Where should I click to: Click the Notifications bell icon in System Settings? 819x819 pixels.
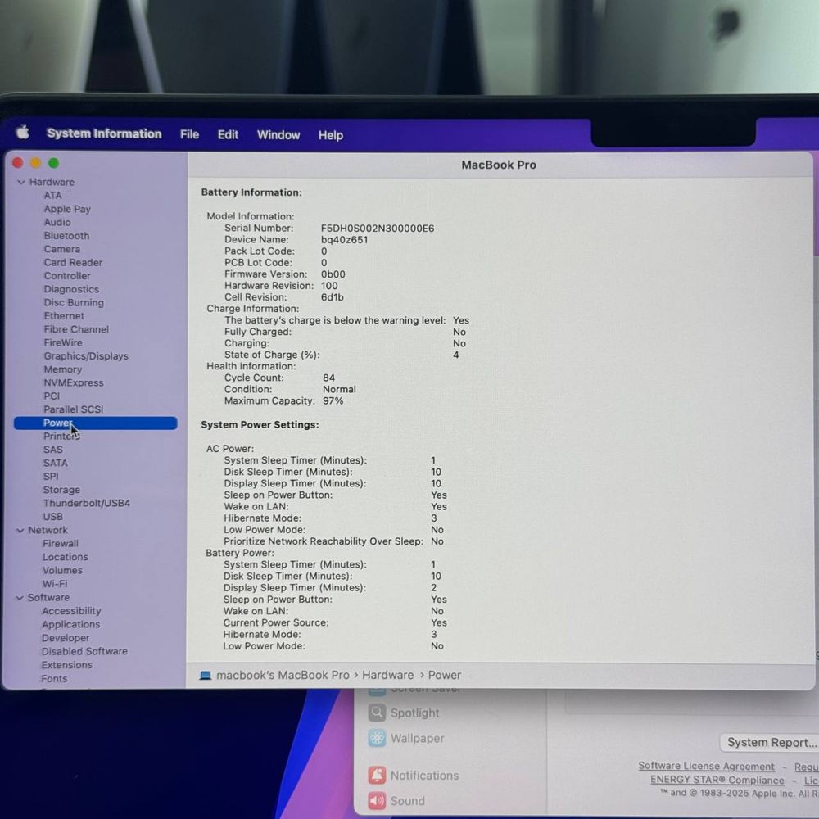click(x=377, y=775)
